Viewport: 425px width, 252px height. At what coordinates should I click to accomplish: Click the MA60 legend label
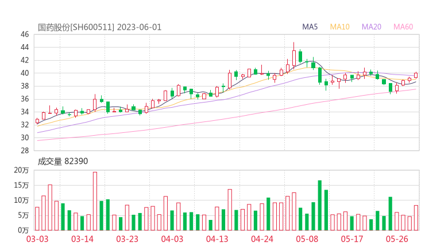click(403, 27)
